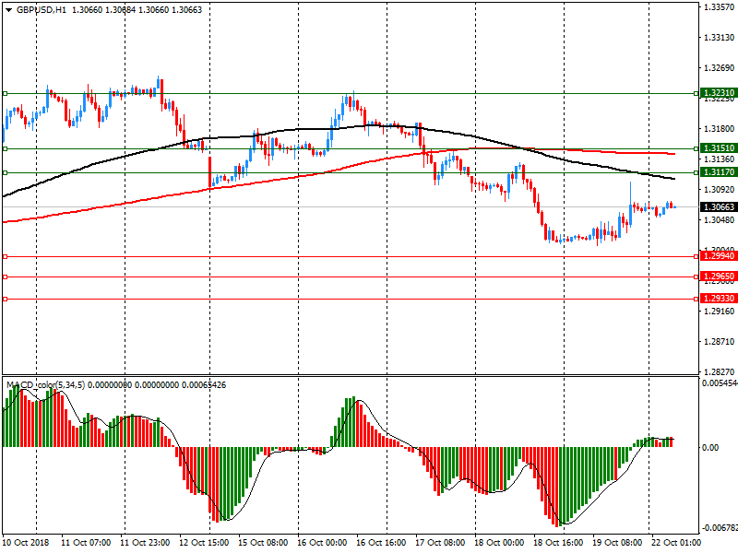The height and width of the screenshot is (553, 738).
Task: Click left handle of 1.29940 red line
Action: [5, 257]
